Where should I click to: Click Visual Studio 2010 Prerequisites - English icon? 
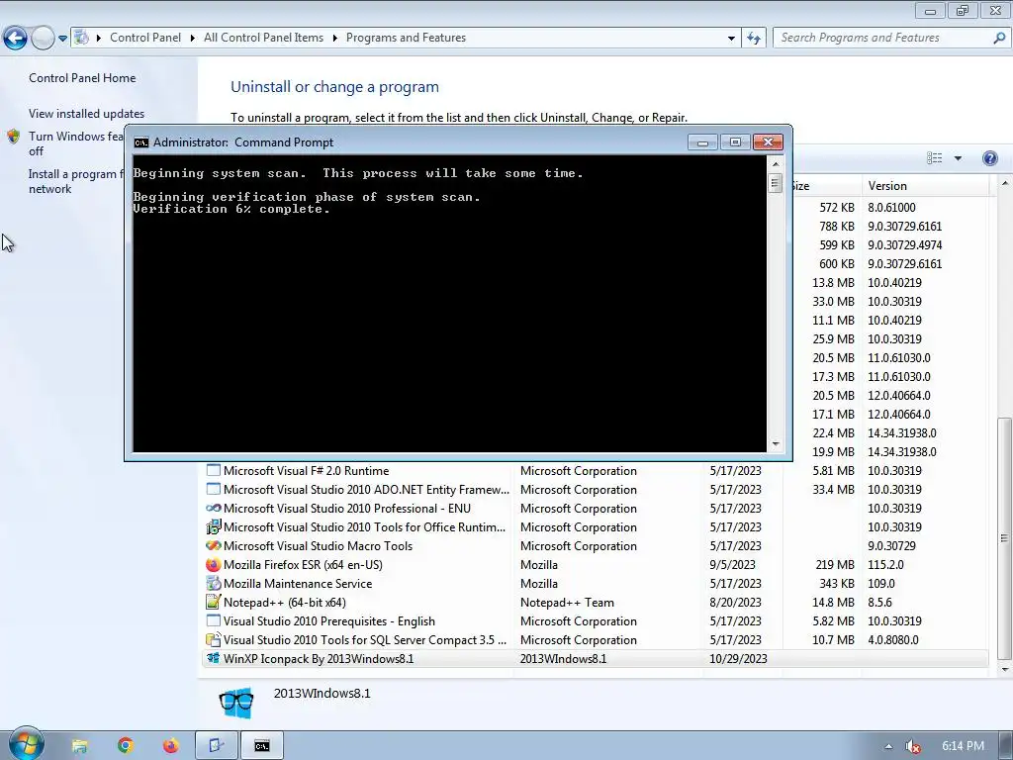click(214, 621)
